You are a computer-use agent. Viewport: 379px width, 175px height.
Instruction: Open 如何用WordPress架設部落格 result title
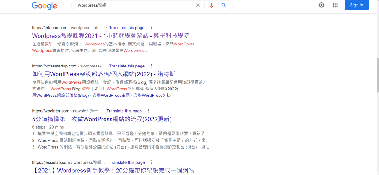(103, 74)
